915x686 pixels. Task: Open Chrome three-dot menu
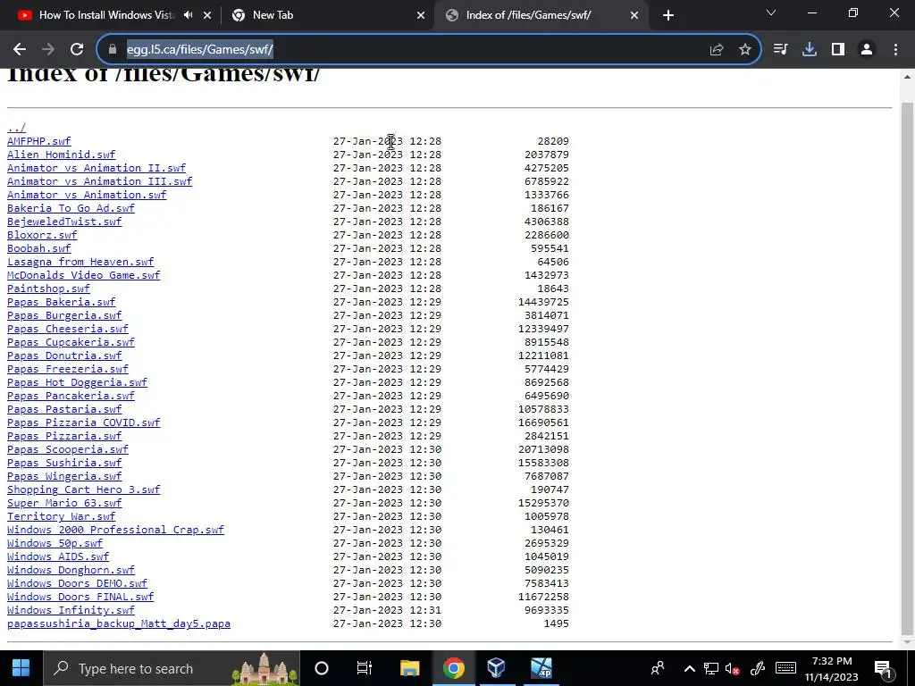coord(895,50)
